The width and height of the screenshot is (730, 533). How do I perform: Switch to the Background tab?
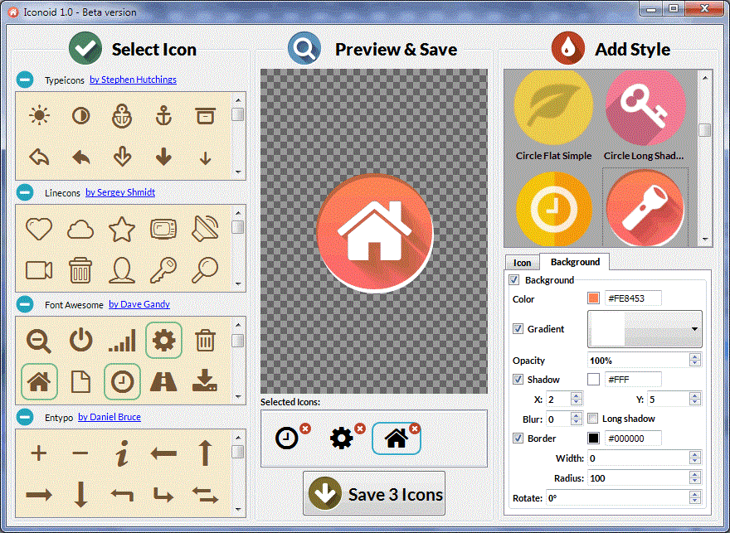(x=574, y=261)
